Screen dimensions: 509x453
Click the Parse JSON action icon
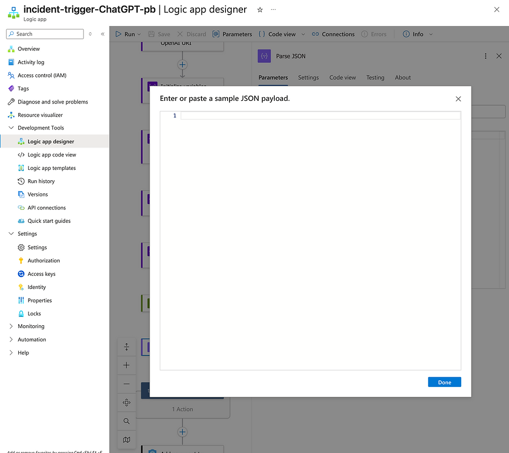pos(264,56)
